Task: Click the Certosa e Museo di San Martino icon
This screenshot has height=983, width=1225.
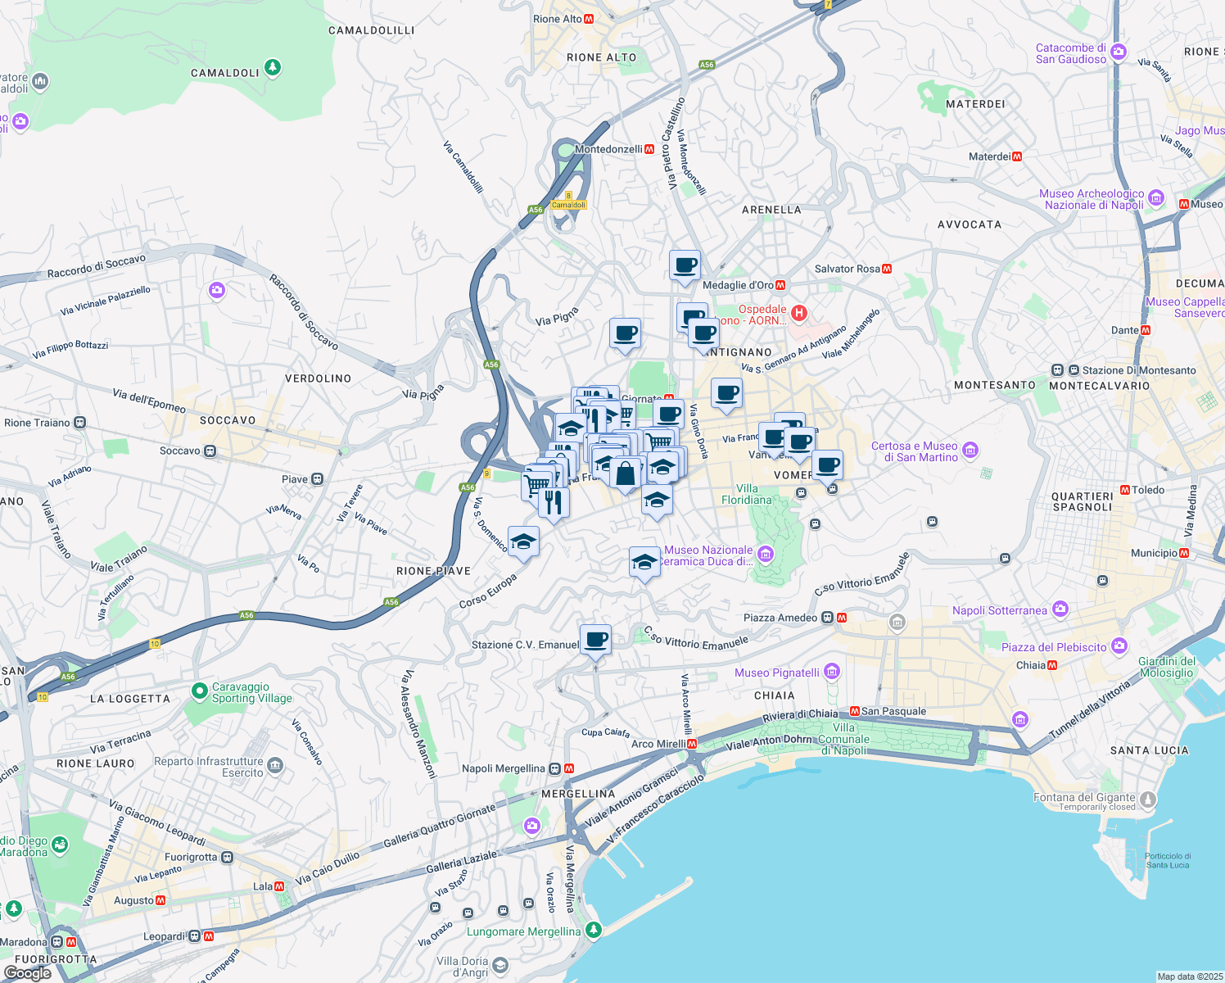Action: pyautogui.click(x=970, y=449)
